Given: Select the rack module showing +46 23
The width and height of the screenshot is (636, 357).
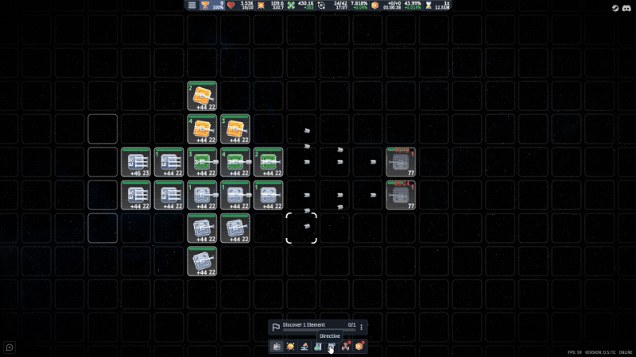Looking at the screenshot, I should [x=136, y=163].
